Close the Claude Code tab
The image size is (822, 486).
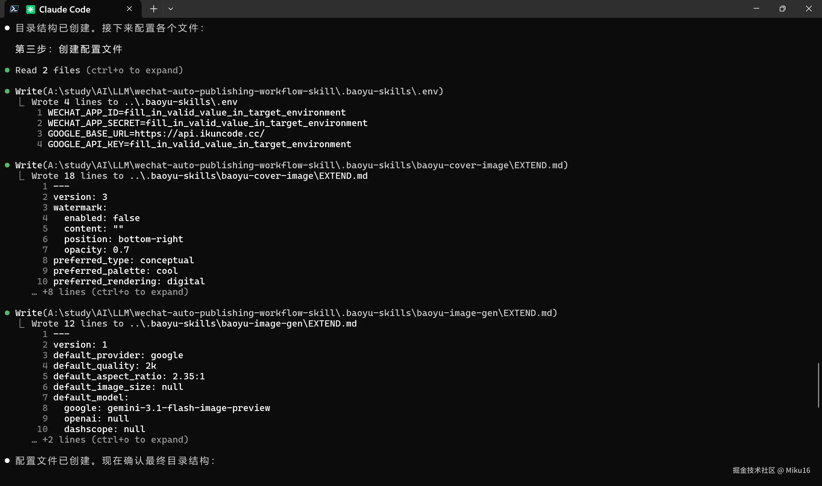(x=129, y=9)
